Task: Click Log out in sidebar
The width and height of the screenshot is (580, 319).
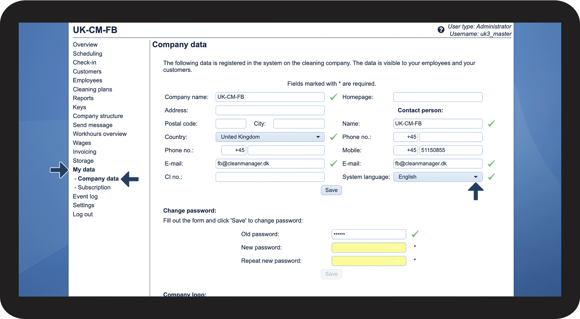Action: coord(83,214)
